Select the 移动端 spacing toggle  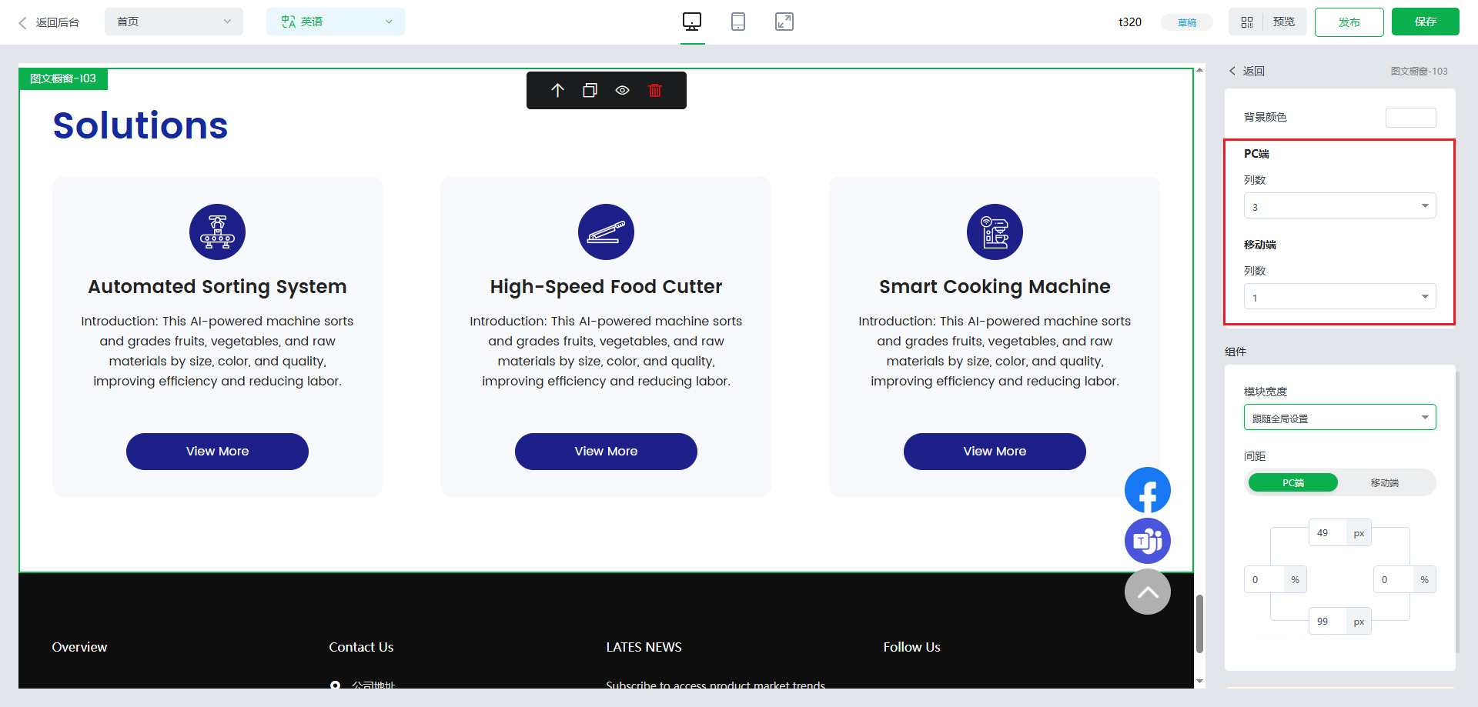pyautogui.click(x=1384, y=482)
